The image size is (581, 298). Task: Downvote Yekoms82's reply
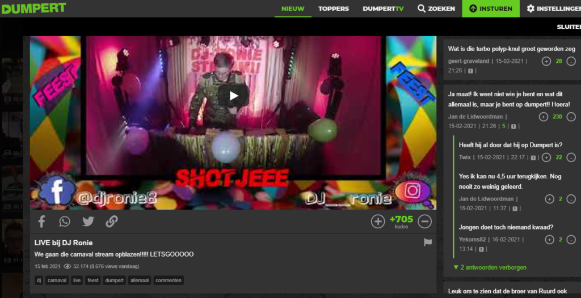click(571, 240)
